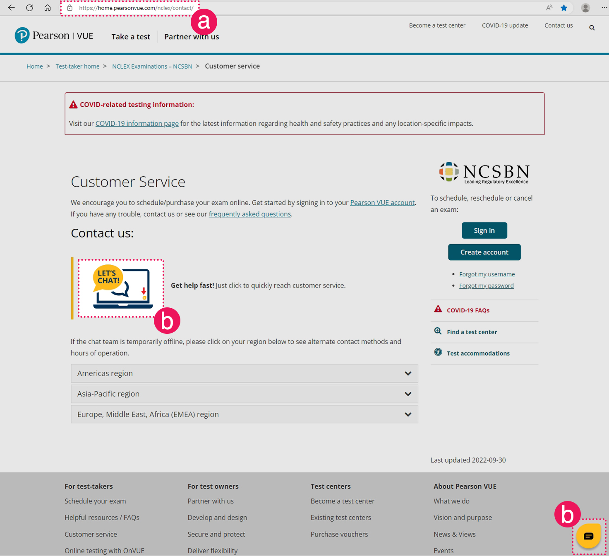Image resolution: width=609 pixels, height=556 pixels.
Task: Expand the Americas region accordion
Action: click(245, 373)
